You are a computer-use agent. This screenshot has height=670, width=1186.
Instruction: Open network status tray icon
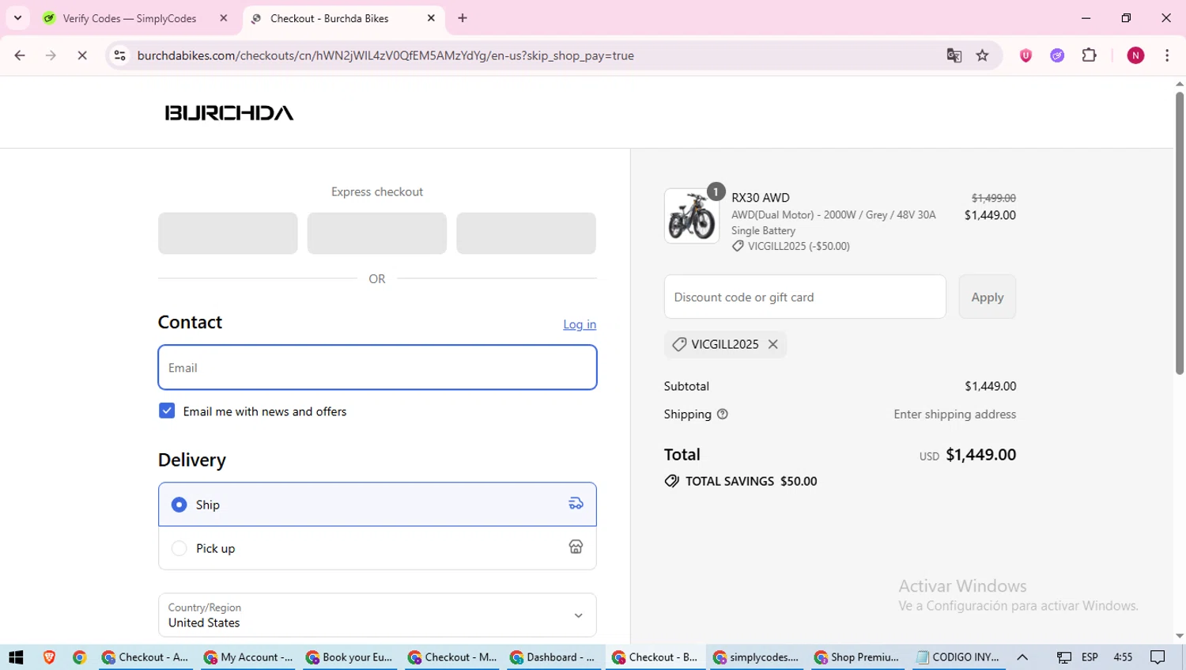(1064, 657)
